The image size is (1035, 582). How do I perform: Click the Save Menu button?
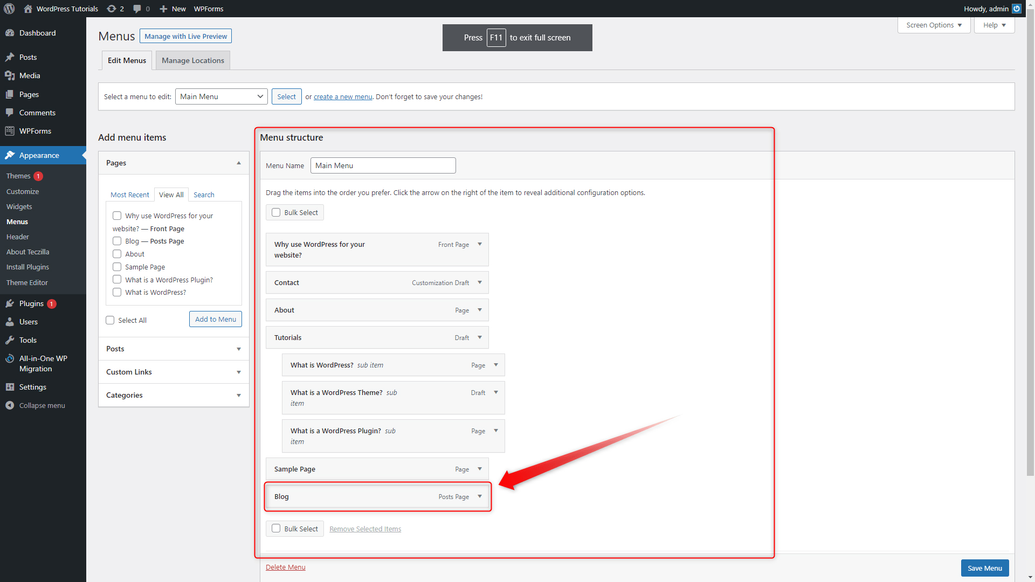tap(985, 568)
